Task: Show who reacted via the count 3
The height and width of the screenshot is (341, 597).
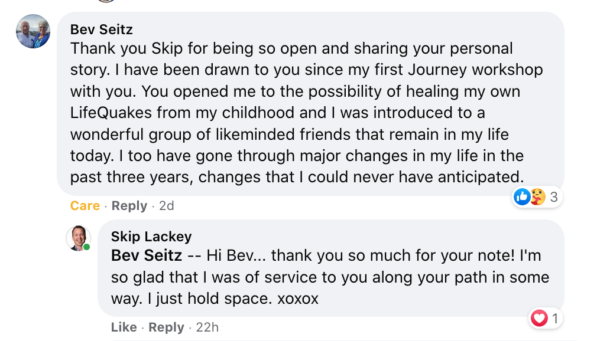Action: (554, 197)
